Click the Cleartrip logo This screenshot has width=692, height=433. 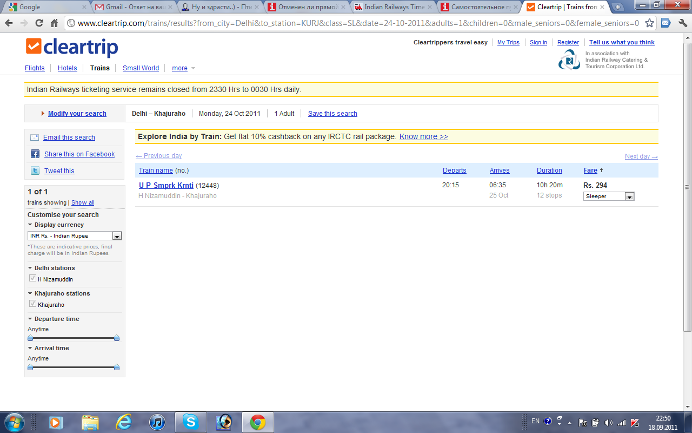72,47
